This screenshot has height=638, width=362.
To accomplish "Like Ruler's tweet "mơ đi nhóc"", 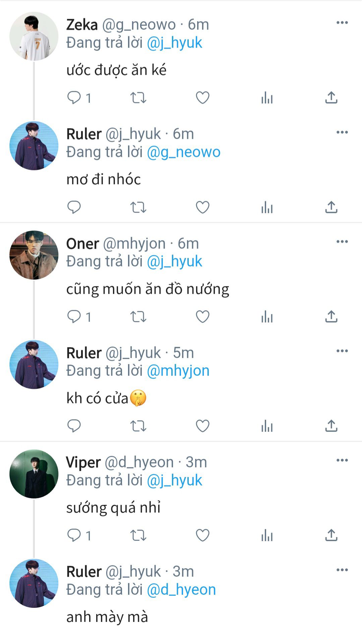I will (x=202, y=207).
